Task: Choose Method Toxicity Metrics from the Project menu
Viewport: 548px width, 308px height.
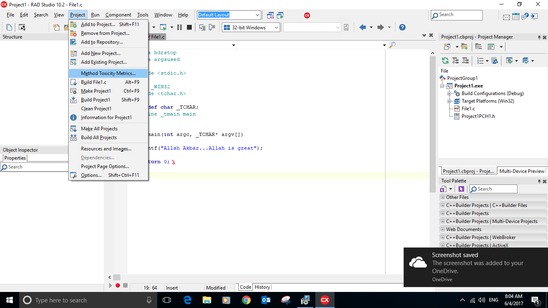Action: pyautogui.click(x=108, y=73)
